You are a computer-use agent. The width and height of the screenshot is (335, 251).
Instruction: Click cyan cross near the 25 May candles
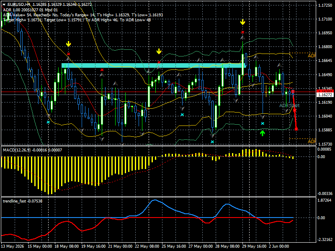click(x=182, y=115)
